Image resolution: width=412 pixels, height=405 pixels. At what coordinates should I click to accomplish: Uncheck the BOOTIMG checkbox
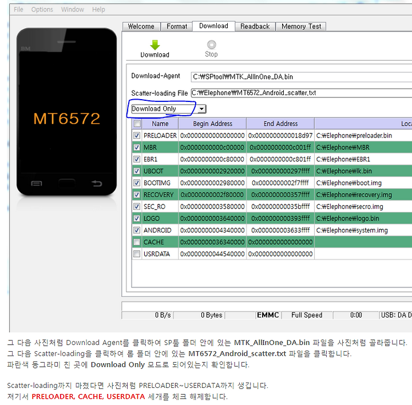[x=137, y=183]
